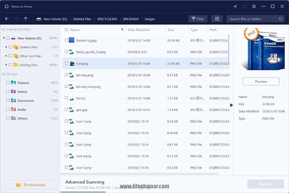Check the Pictures file type checkbox
Image resolution: width=289 pixels, height=193 pixels.
[8, 82]
